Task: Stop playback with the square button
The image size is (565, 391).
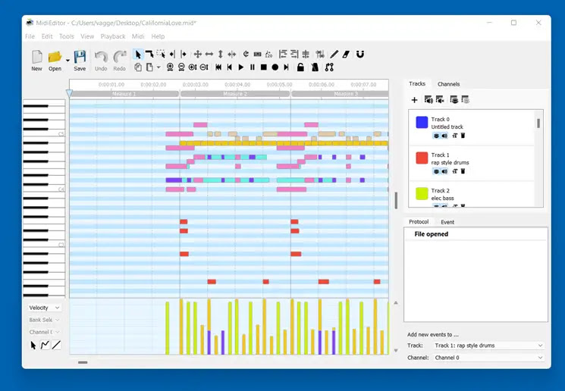Action: [x=264, y=67]
